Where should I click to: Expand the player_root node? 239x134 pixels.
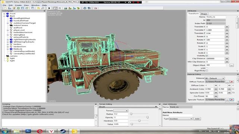(x=7, y=30)
